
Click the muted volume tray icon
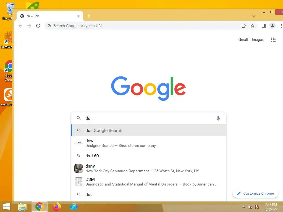[x=250, y=207]
